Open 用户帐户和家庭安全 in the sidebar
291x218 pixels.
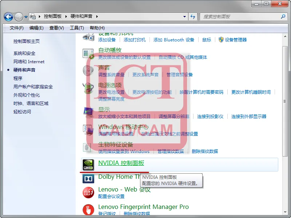click(33, 87)
